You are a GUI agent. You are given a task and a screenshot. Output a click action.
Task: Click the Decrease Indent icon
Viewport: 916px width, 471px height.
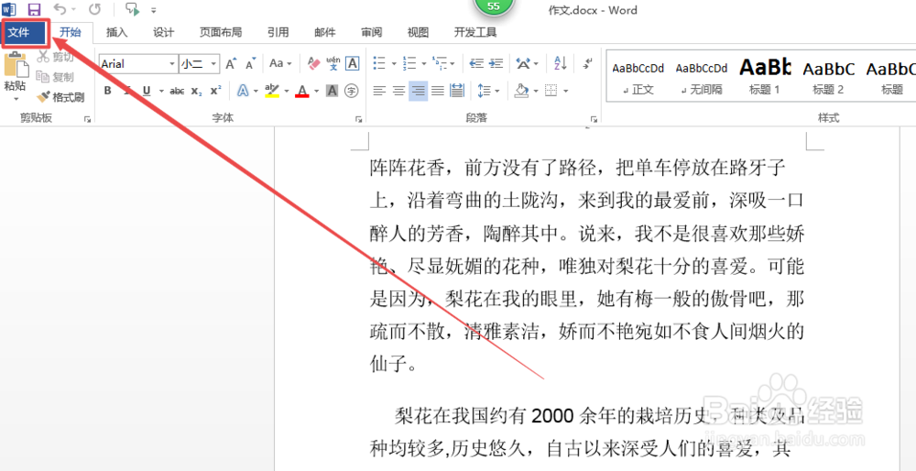point(476,63)
